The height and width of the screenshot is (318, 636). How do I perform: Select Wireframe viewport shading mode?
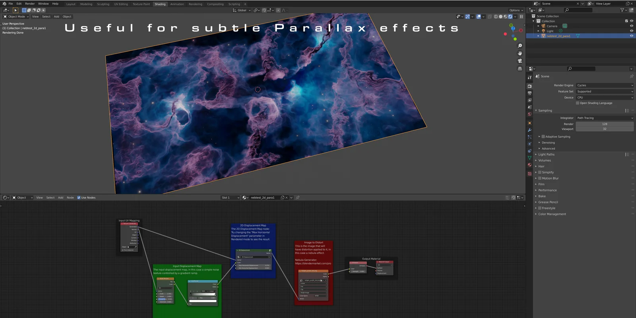click(496, 17)
